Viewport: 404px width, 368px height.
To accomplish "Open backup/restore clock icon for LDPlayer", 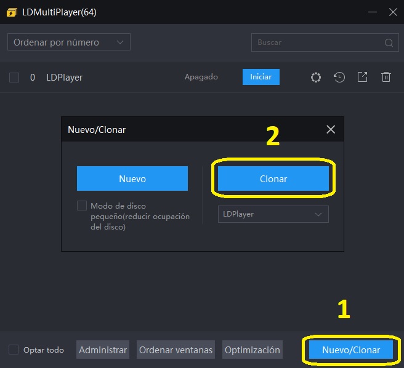I will tap(339, 78).
